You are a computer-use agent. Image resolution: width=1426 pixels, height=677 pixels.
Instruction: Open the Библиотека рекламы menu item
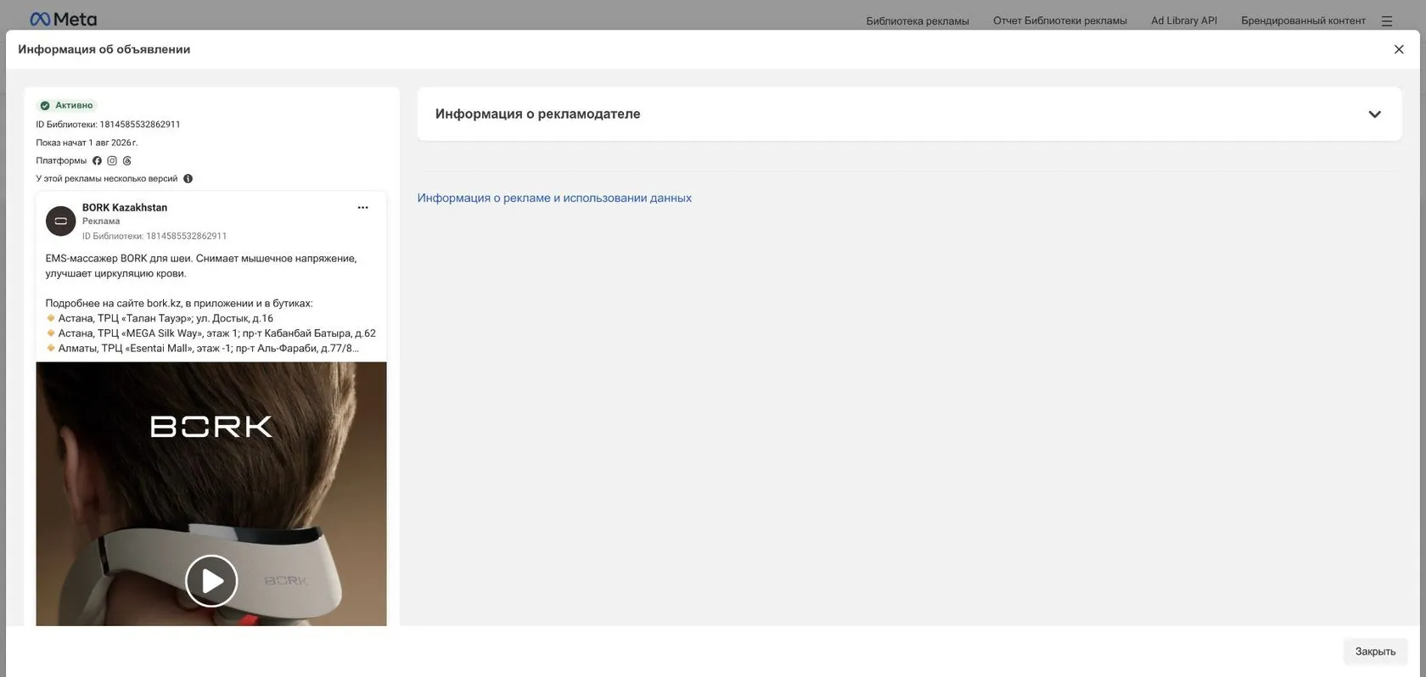918,21
